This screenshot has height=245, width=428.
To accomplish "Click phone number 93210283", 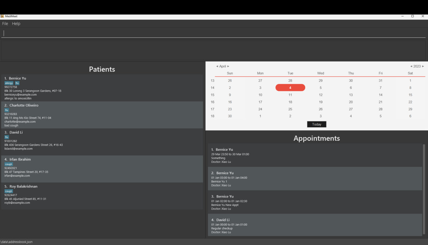I will click(x=11, y=114).
